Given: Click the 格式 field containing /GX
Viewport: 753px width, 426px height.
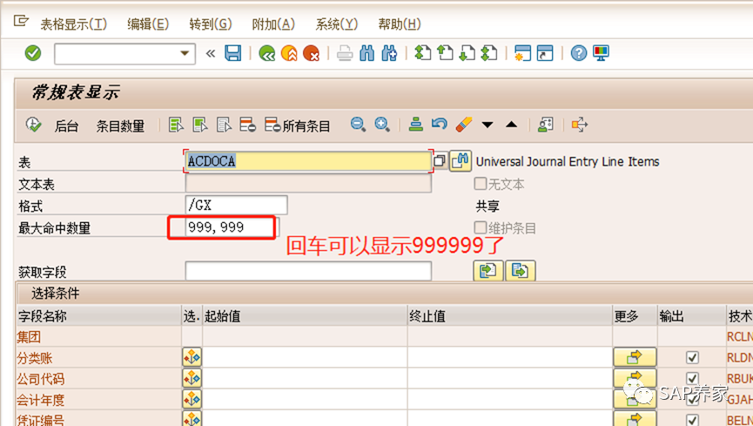Looking at the screenshot, I should 236,206.
